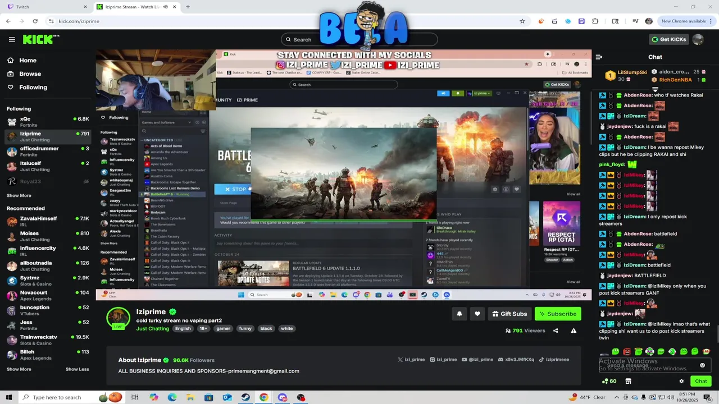The width and height of the screenshot is (719, 404).
Task: Click the Just Chatting category link
Action: (x=152, y=328)
